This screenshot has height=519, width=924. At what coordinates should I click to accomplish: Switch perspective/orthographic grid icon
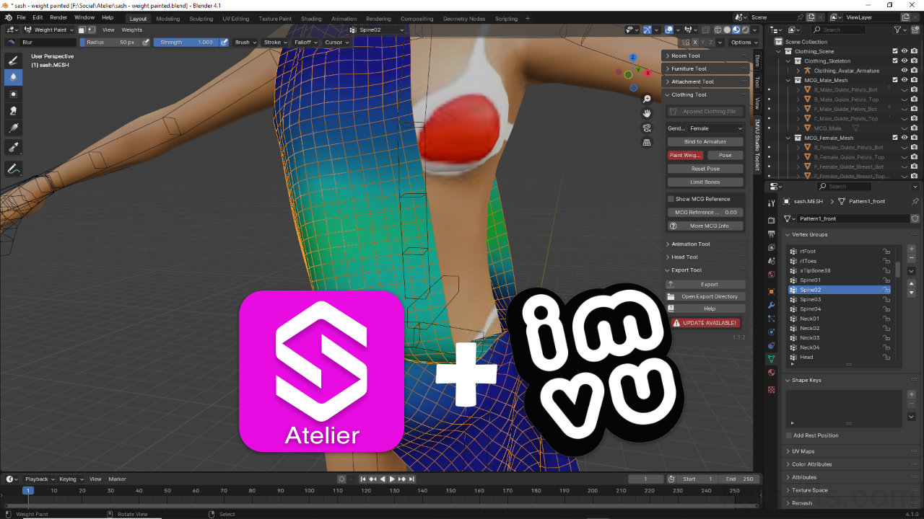(x=647, y=143)
